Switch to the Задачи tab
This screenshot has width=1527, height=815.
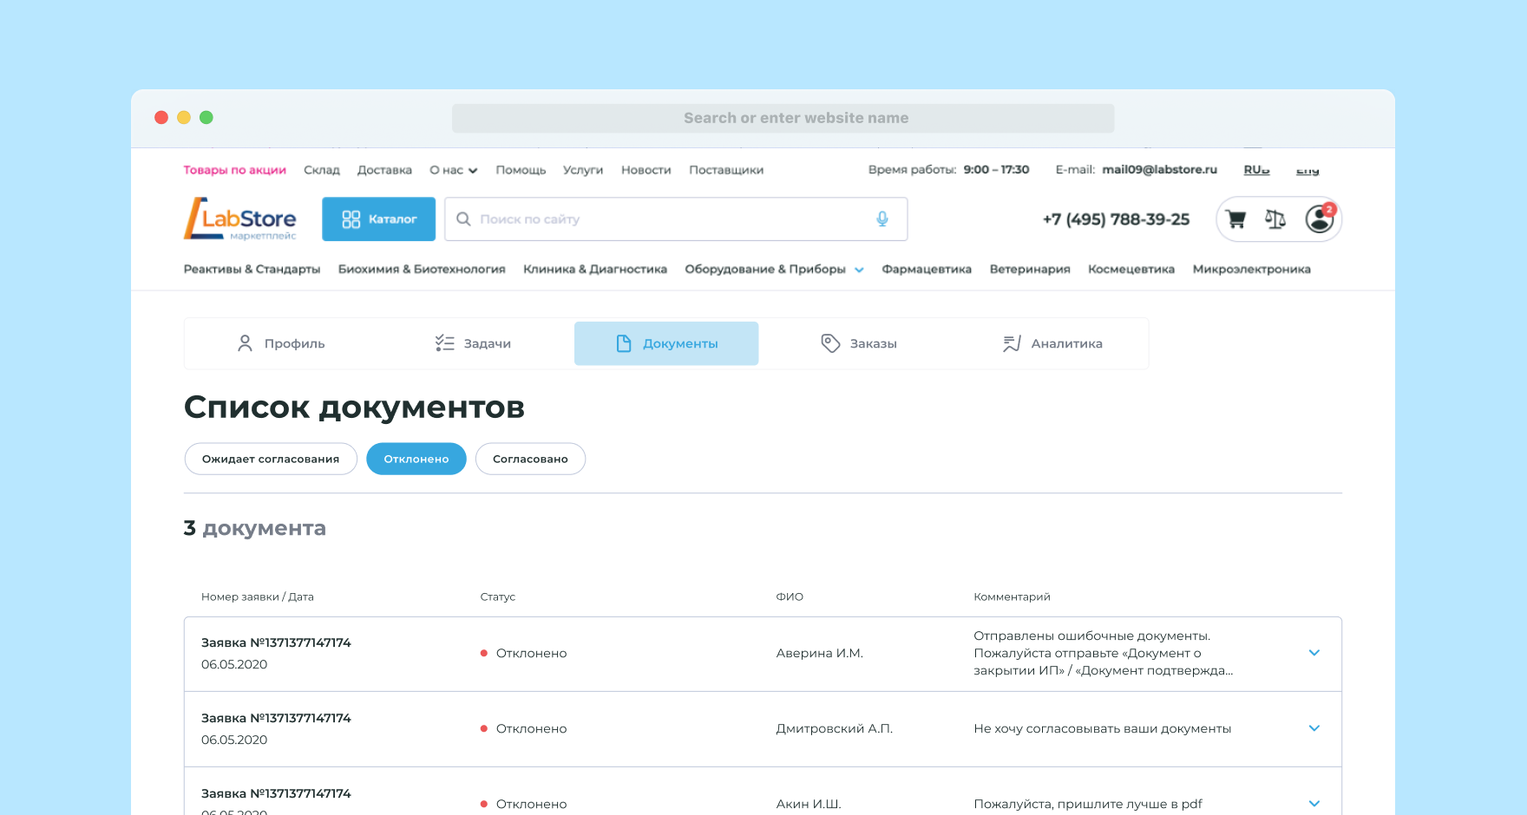pos(474,343)
